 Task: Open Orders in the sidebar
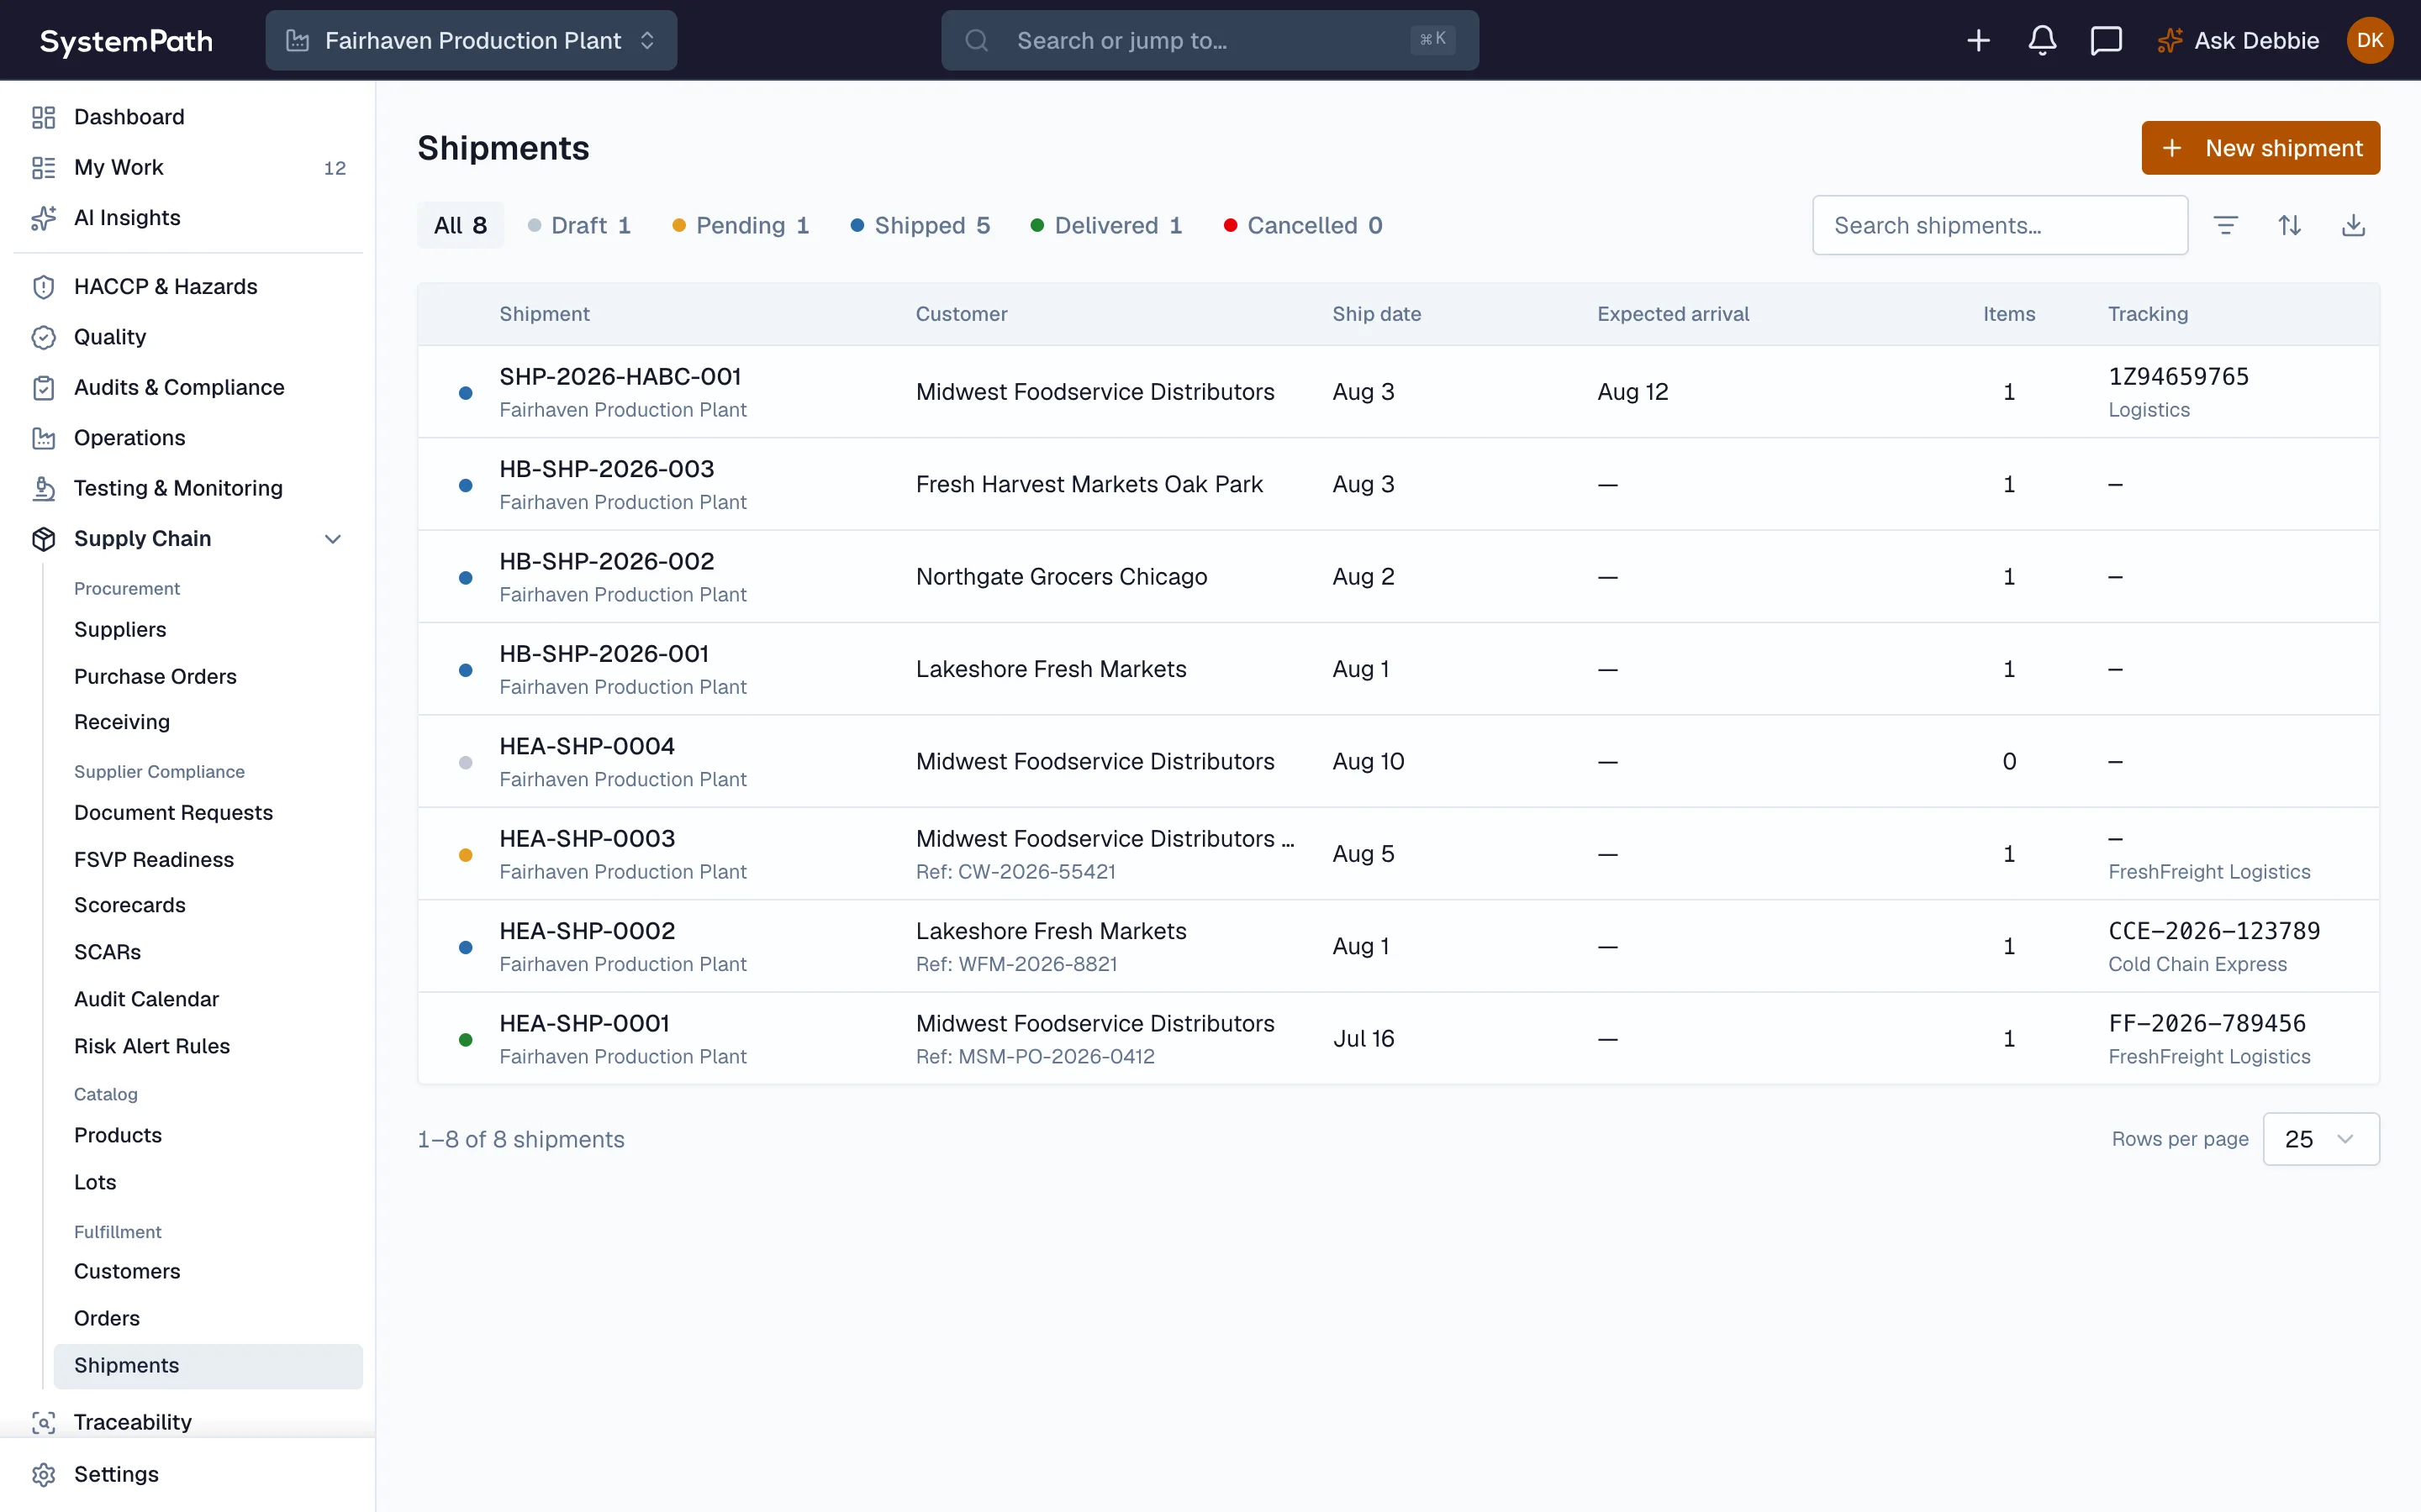tap(107, 1318)
